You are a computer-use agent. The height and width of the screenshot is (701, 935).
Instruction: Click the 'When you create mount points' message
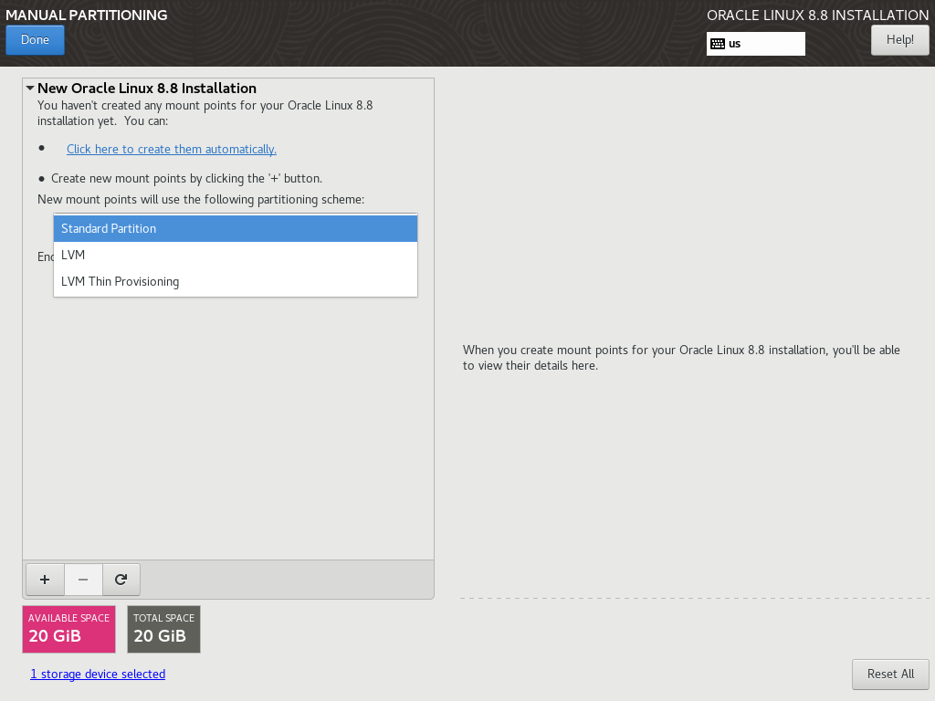(681, 358)
